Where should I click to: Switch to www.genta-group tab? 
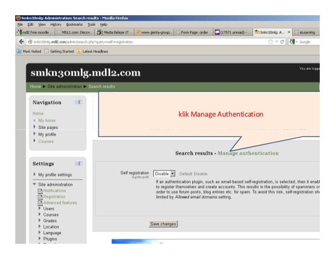click(154, 32)
